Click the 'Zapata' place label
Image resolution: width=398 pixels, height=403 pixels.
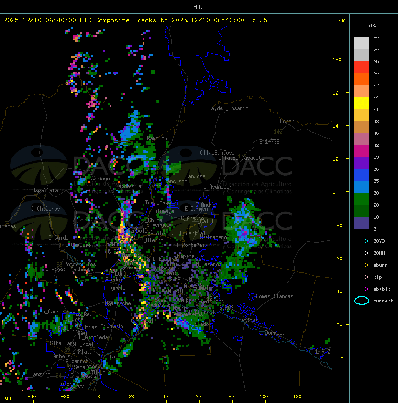(x=106, y=357)
